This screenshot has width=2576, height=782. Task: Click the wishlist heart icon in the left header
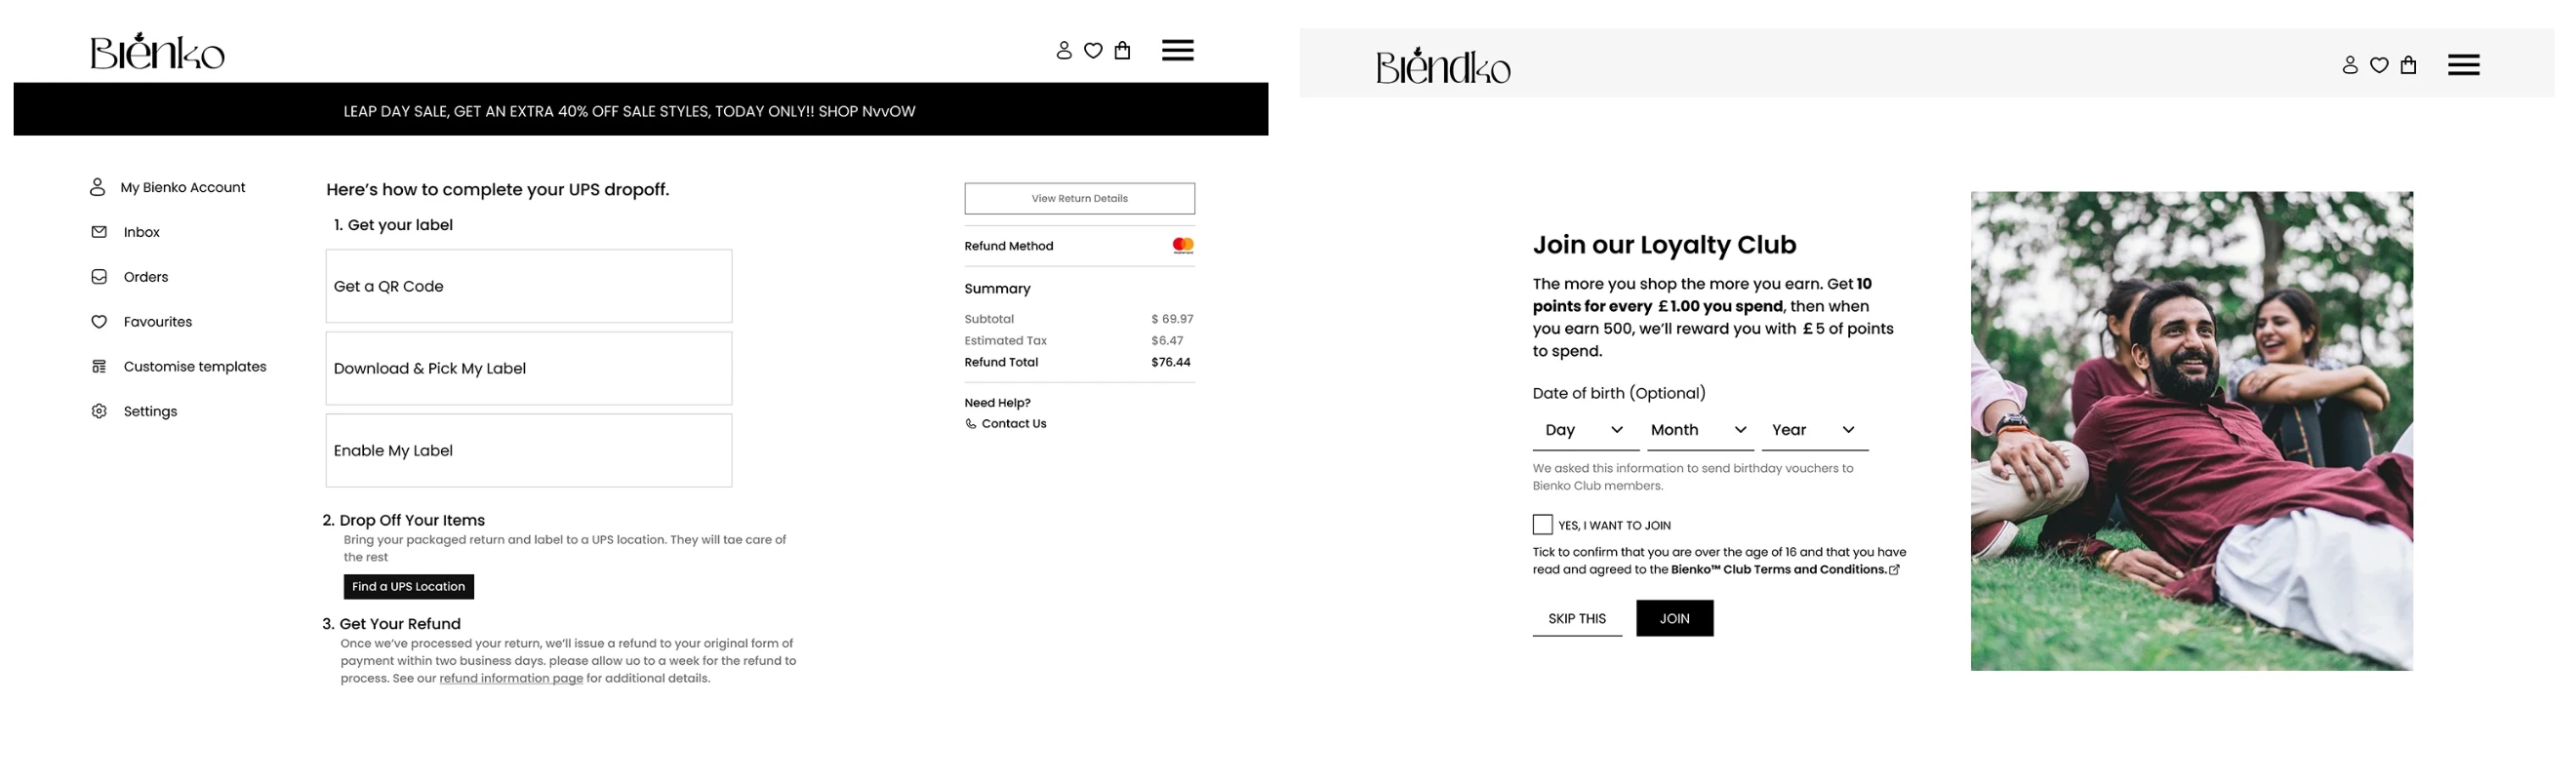click(1093, 50)
